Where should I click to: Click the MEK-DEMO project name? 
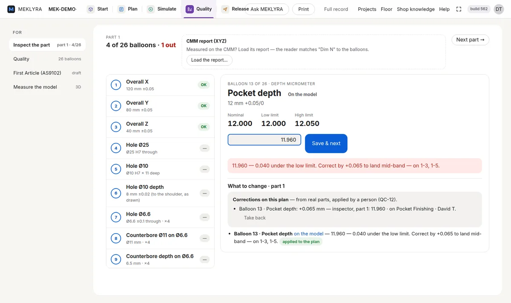point(63,9)
